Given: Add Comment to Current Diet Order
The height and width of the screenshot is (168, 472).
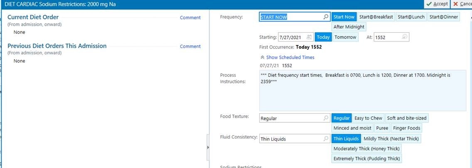Looking at the screenshot, I should pyautogui.click(x=190, y=18).
